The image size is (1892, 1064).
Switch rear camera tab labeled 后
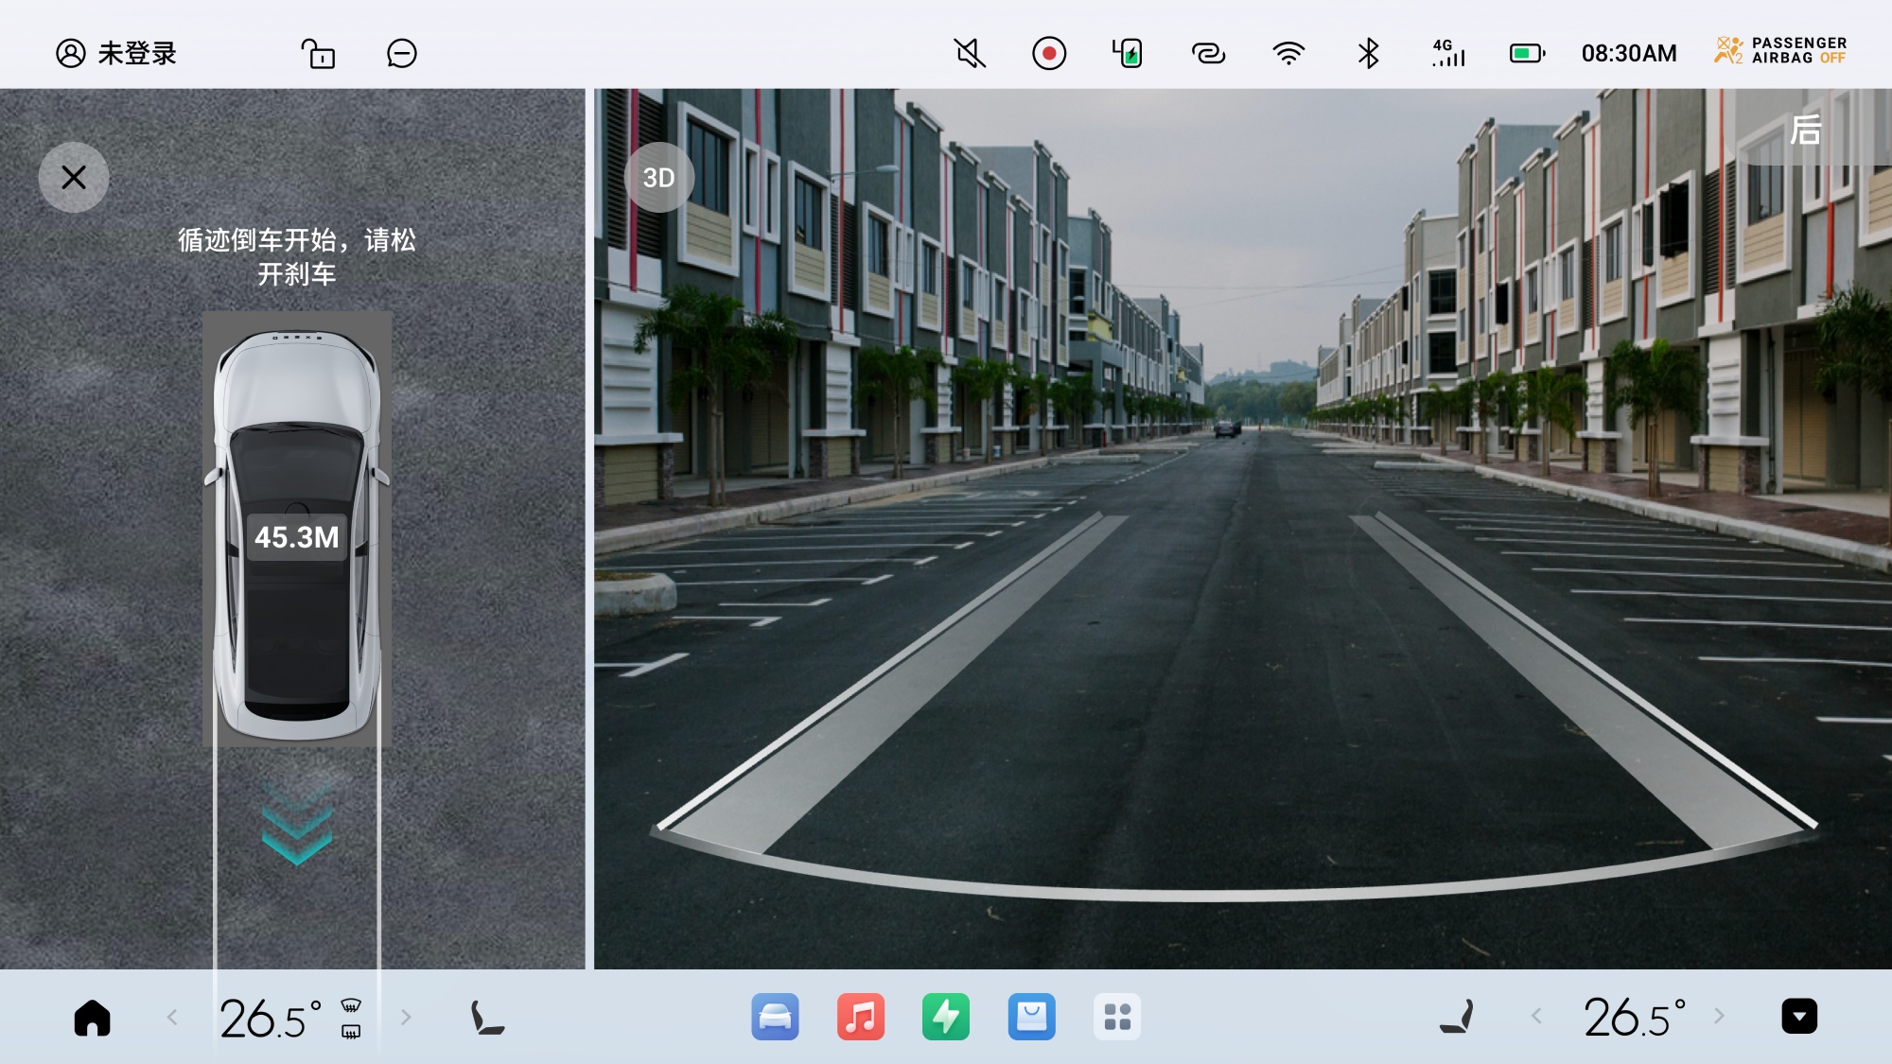pos(1805,130)
